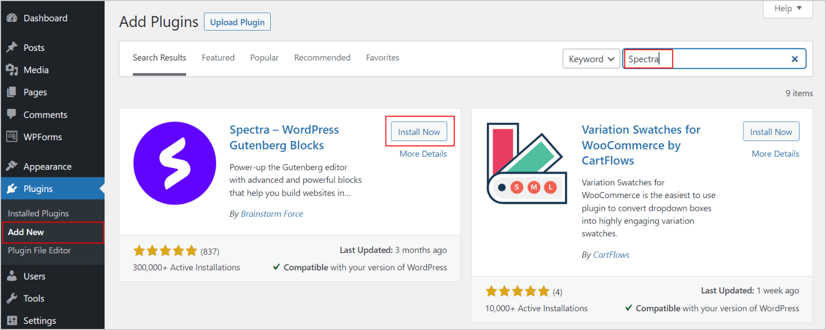
Task: Click the Media library icon
Action: click(12, 70)
